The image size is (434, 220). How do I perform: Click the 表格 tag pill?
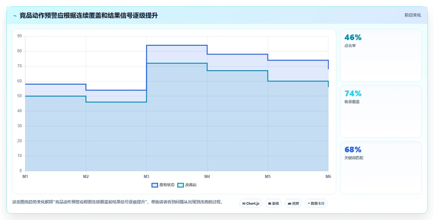point(273,203)
